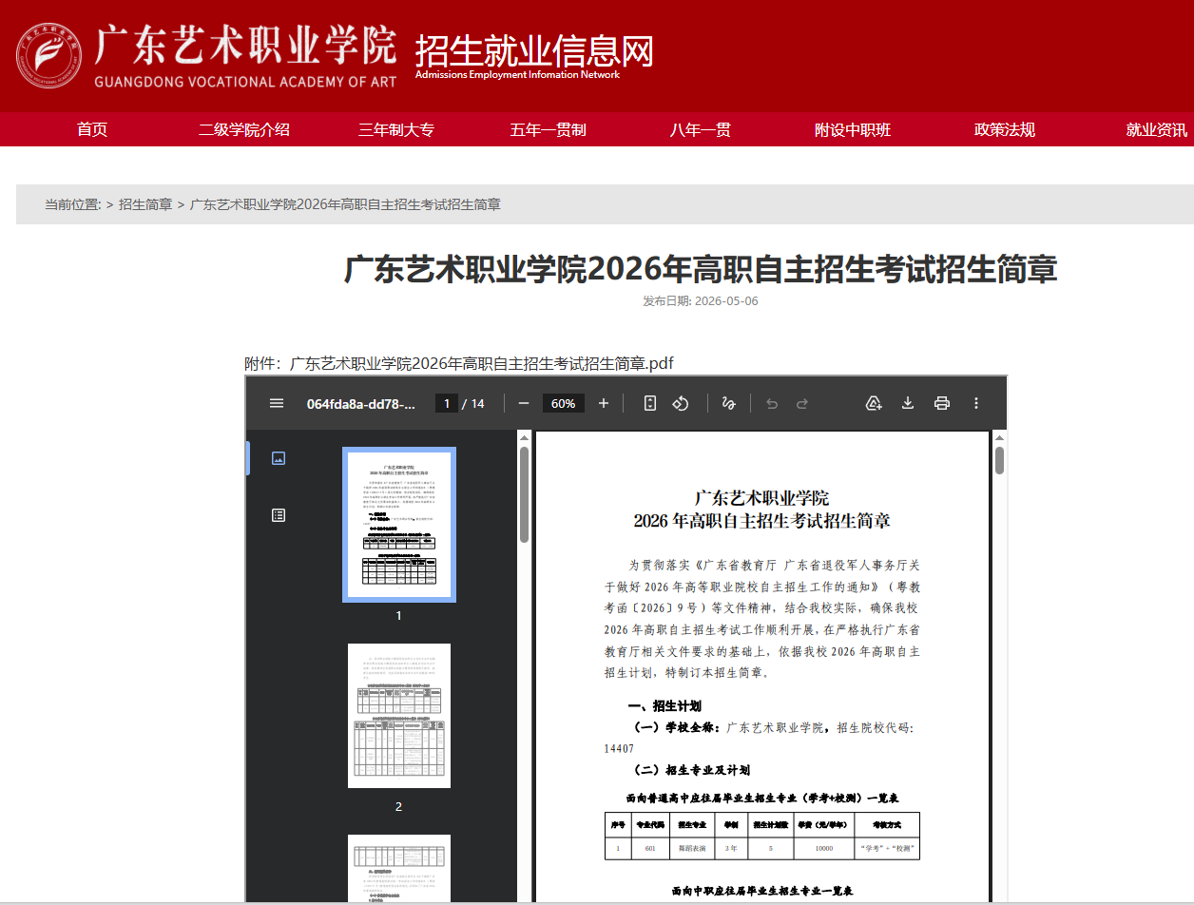Image resolution: width=1194 pixels, height=905 pixels.
Task: Click the school code 14407 text
Action: click(x=619, y=748)
